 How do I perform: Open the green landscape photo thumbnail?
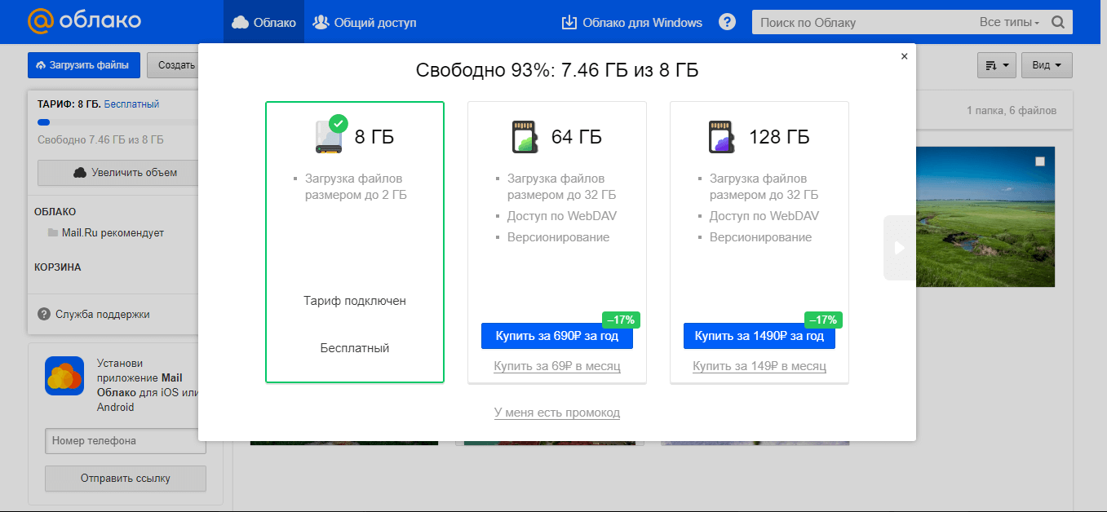(985, 217)
